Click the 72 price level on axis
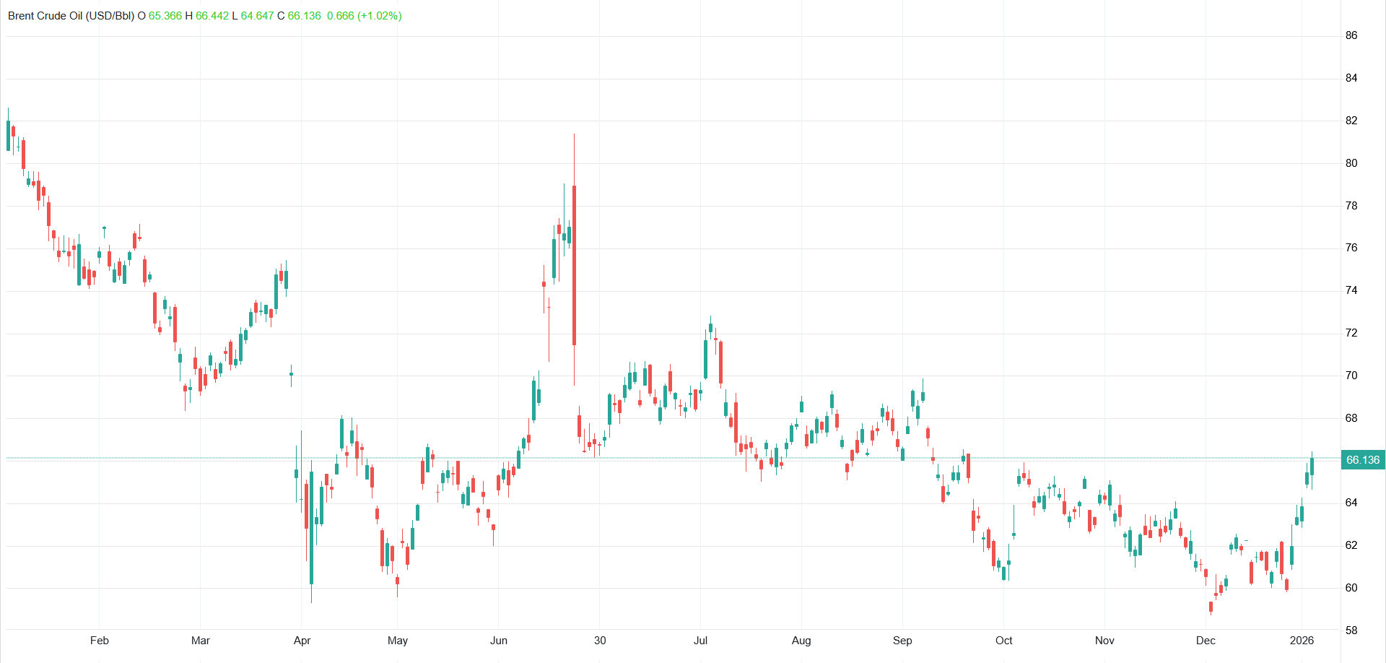Image resolution: width=1386 pixels, height=663 pixels. 1351,333
